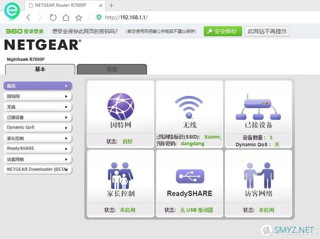The width and height of the screenshot is (320, 239).
Task: Select the NETGEAR Router R7000P browser tab
Action: 65,5
